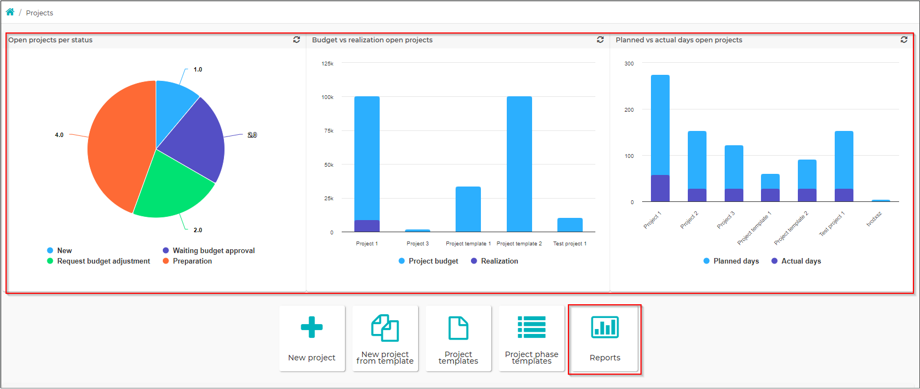Click the Test project 1 budget bar
920x389 pixels.
click(x=570, y=225)
